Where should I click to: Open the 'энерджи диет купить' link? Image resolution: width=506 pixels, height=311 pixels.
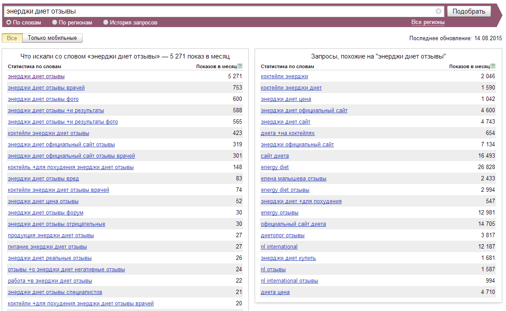288,258
